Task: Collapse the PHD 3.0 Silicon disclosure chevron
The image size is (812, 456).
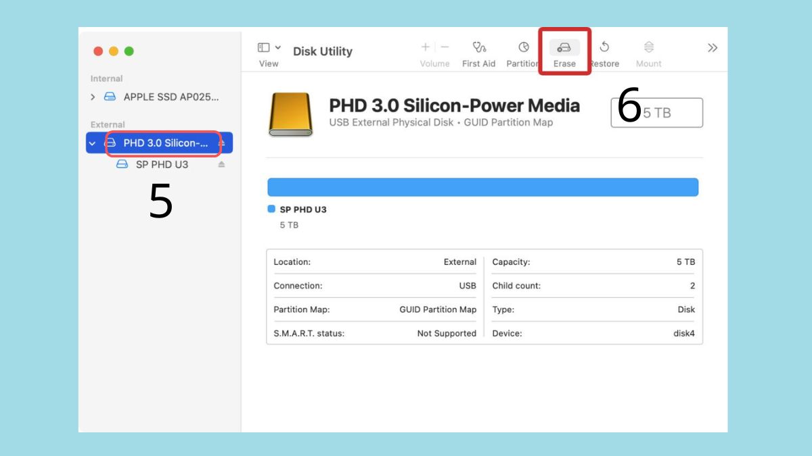Action: click(92, 143)
